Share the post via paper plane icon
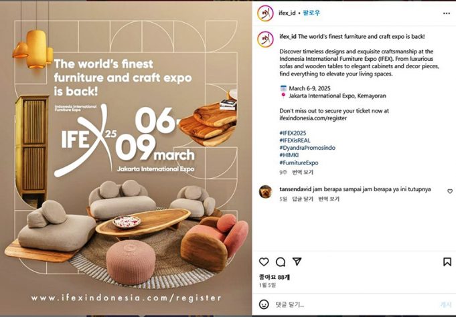The height and width of the screenshot is (317, 456). (297, 261)
